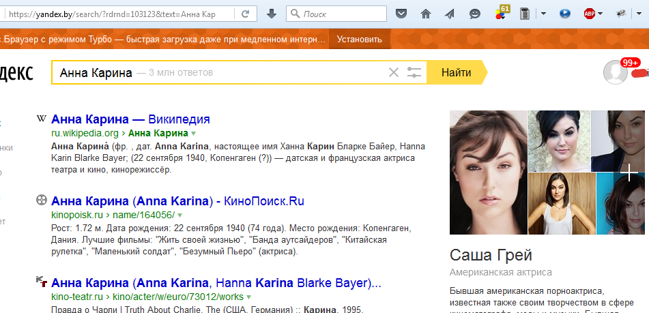
Task: Click Саша Грей card title
Action: (491, 255)
